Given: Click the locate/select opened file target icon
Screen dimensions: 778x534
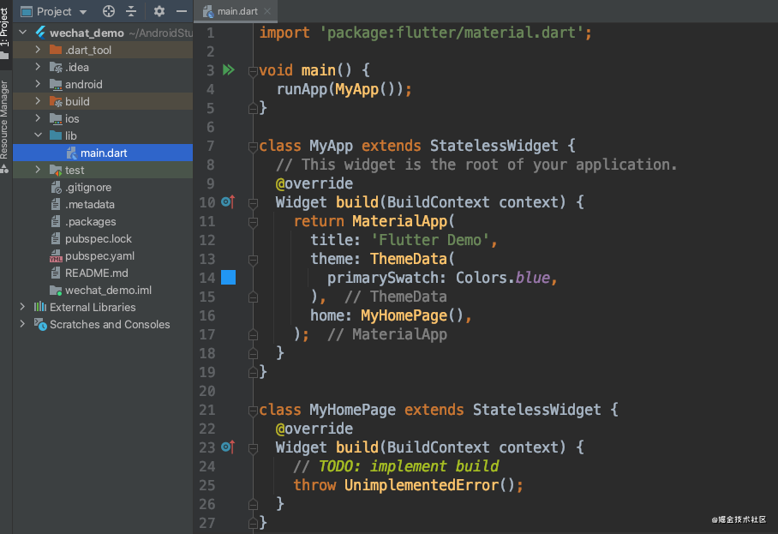Looking at the screenshot, I should (108, 11).
